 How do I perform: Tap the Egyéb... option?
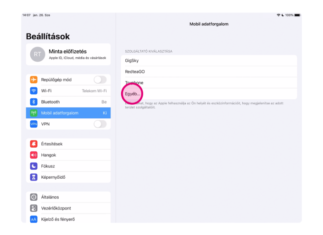pos(133,94)
